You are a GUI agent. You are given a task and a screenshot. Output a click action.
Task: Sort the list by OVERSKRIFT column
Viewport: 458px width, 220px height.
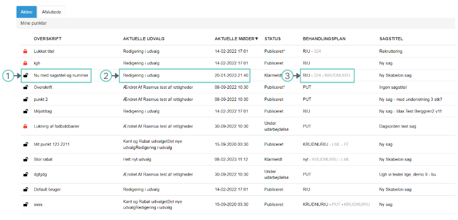click(x=48, y=38)
